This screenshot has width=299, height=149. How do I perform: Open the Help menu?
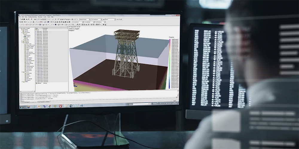[x=52, y=17]
